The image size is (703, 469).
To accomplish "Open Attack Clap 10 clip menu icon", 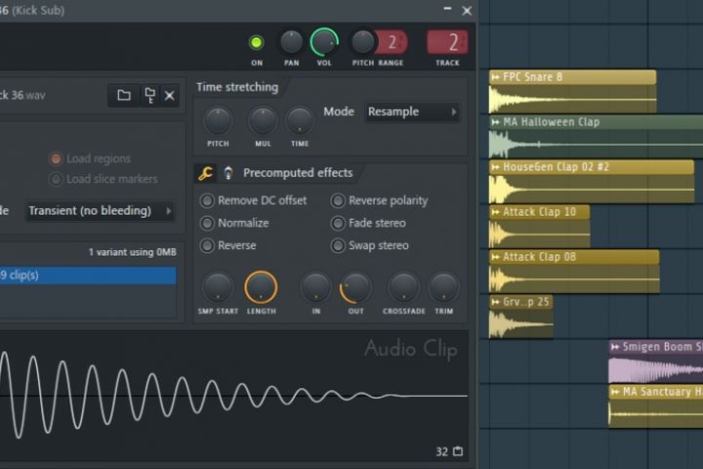I will click(495, 212).
